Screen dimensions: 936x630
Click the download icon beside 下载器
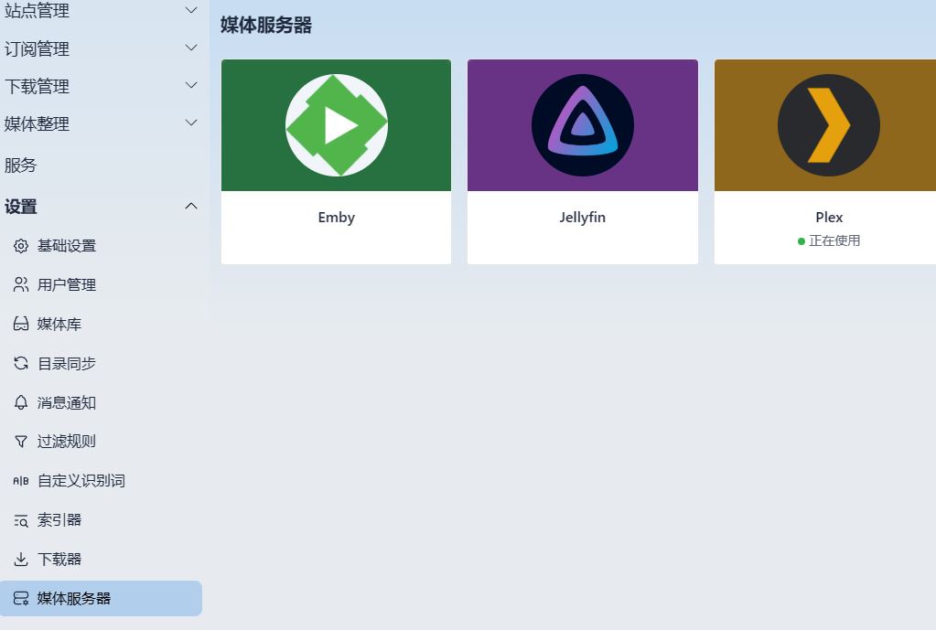[x=21, y=559]
